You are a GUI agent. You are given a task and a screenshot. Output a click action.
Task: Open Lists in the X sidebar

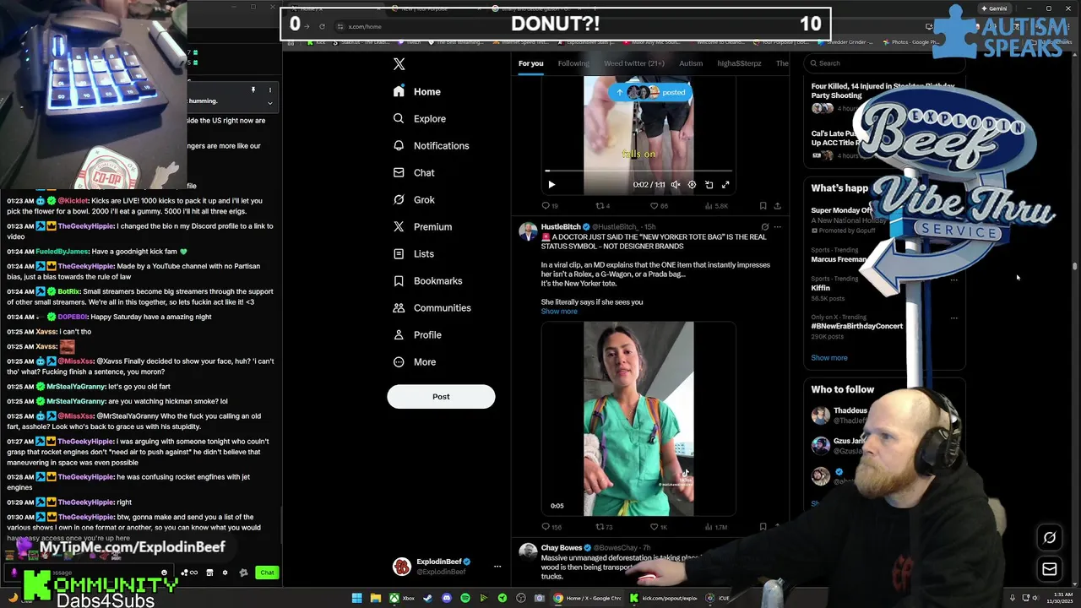[414, 253]
